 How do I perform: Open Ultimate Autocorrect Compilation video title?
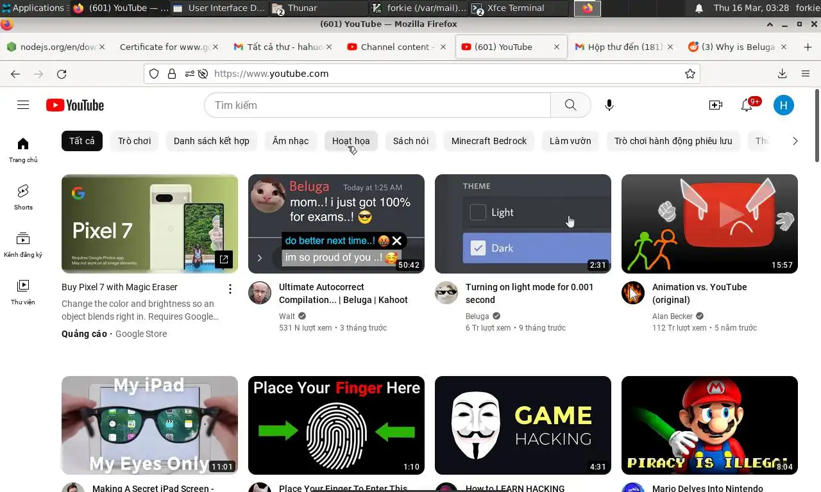(343, 293)
